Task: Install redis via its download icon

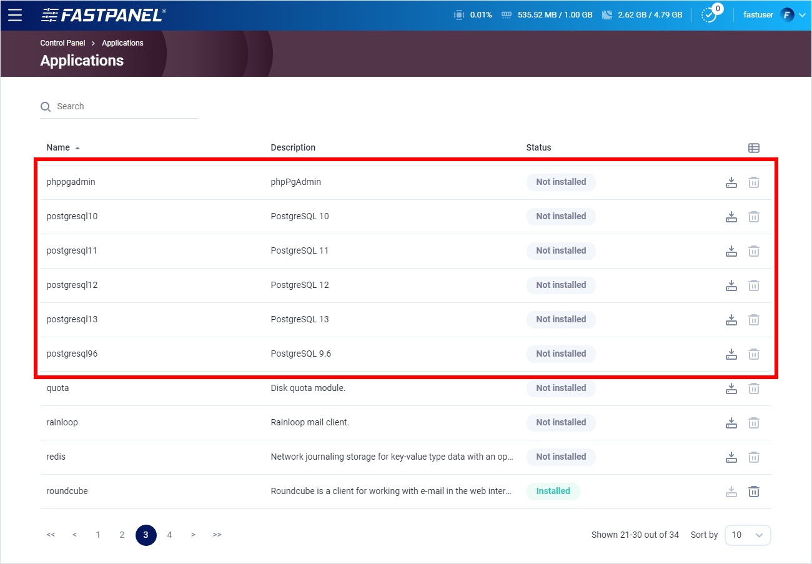Action: coord(731,457)
